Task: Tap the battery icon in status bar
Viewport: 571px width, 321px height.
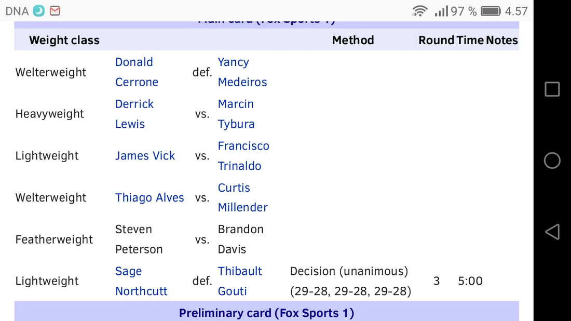Action: click(491, 11)
